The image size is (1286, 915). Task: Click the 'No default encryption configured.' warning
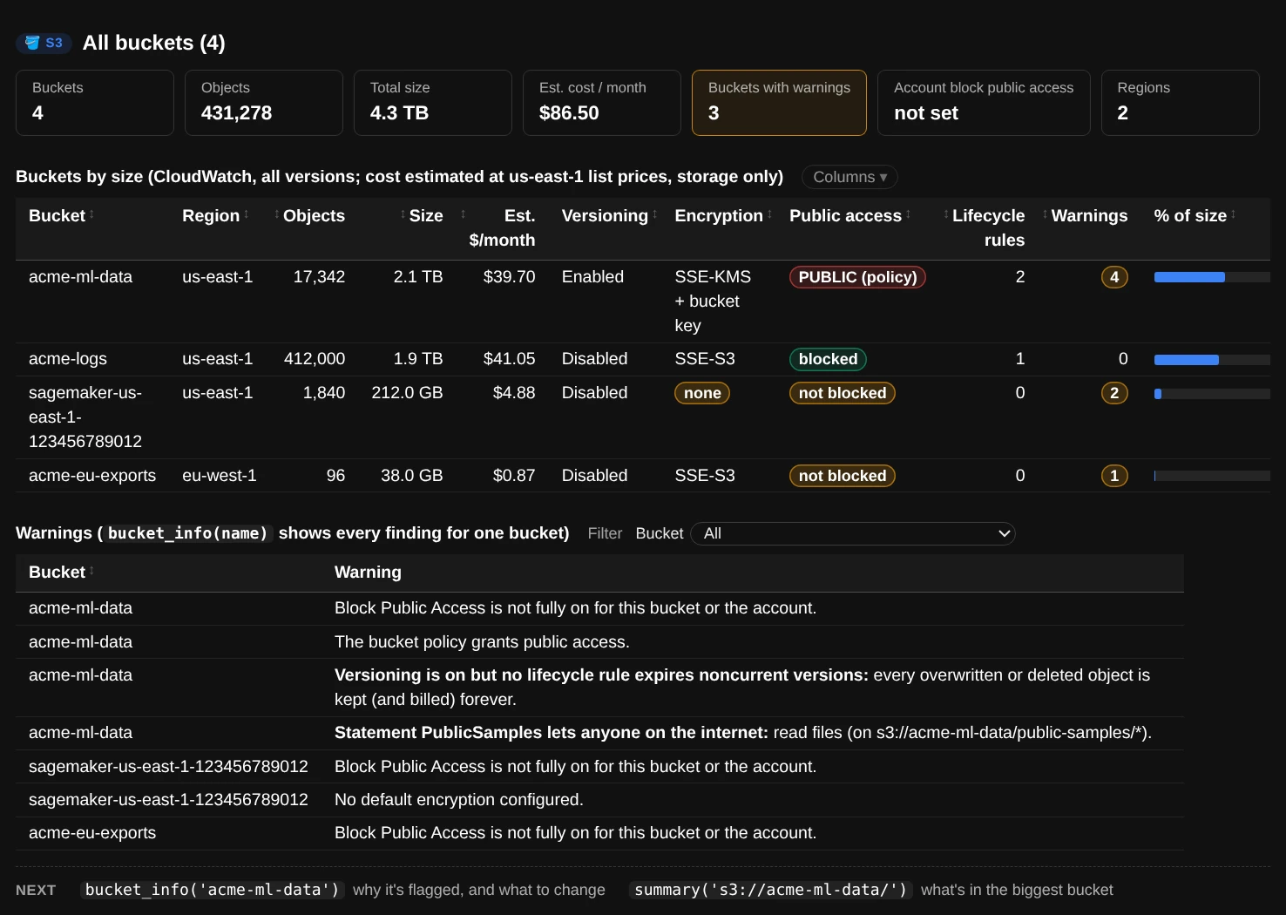(x=459, y=800)
